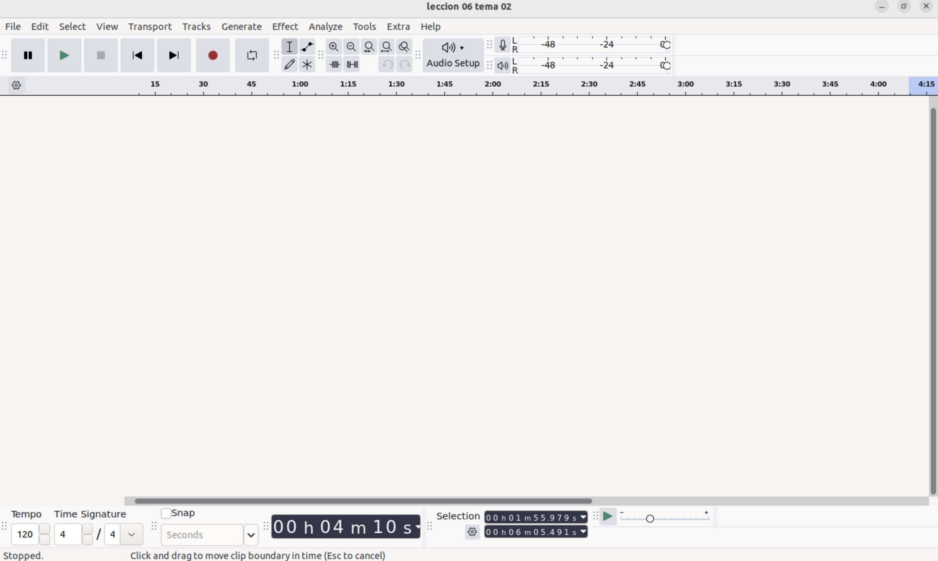Silence the selected audio
The height and width of the screenshot is (561, 938).
[351, 64]
